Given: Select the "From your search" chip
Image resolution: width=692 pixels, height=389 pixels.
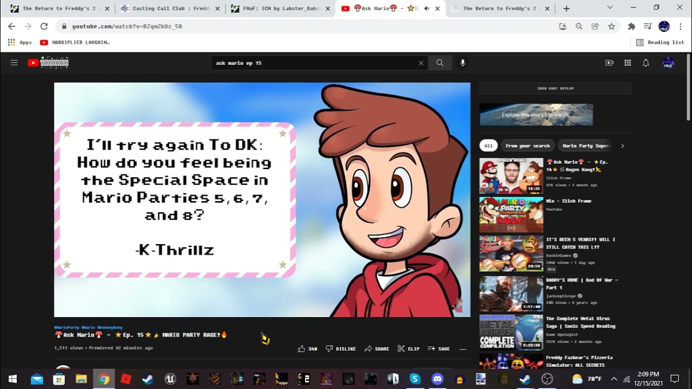Looking at the screenshot, I should point(527,146).
